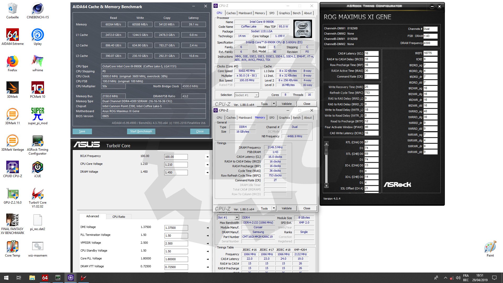The image size is (503, 283).
Task: Open Final Fantasy XV Benchmark desktop icon
Action: pos(12,224)
